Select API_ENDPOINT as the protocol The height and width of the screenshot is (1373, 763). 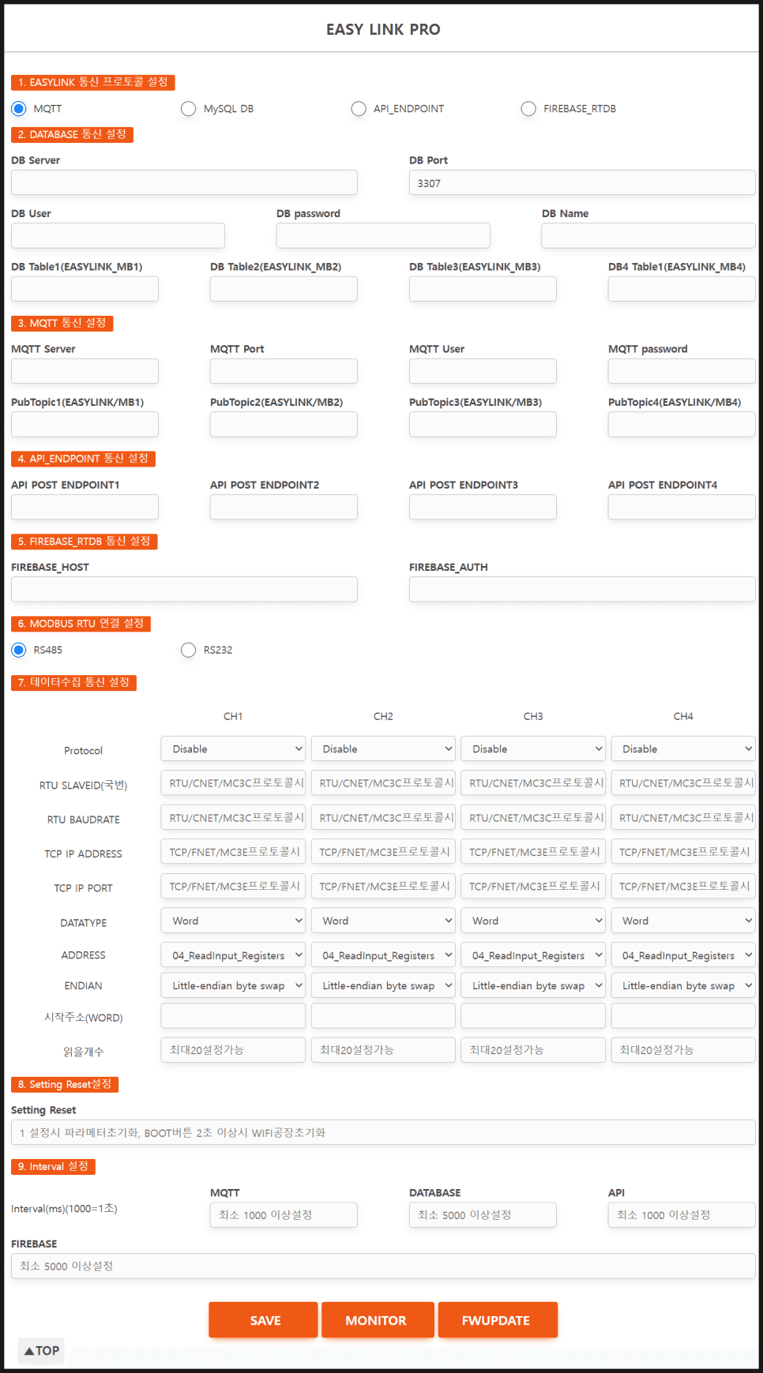pyautogui.click(x=359, y=108)
